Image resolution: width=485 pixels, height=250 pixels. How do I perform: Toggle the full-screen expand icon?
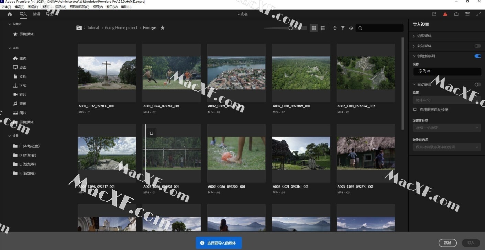point(478,14)
